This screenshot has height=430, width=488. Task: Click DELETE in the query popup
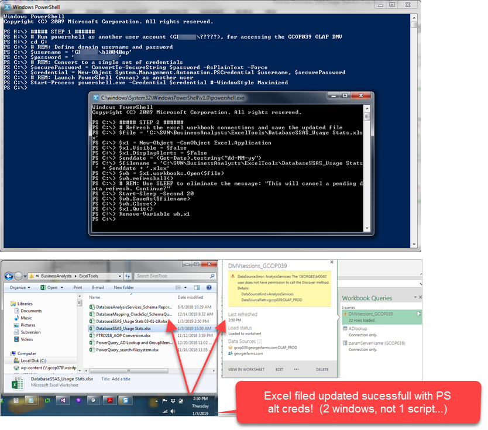(322, 370)
